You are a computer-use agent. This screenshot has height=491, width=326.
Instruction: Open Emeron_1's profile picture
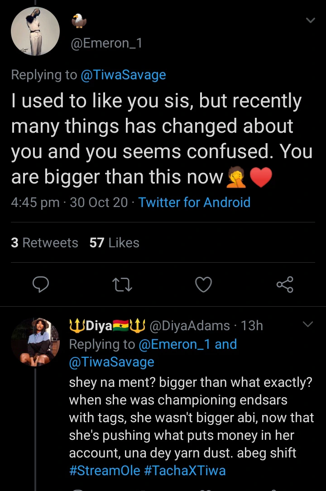coord(35,31)
